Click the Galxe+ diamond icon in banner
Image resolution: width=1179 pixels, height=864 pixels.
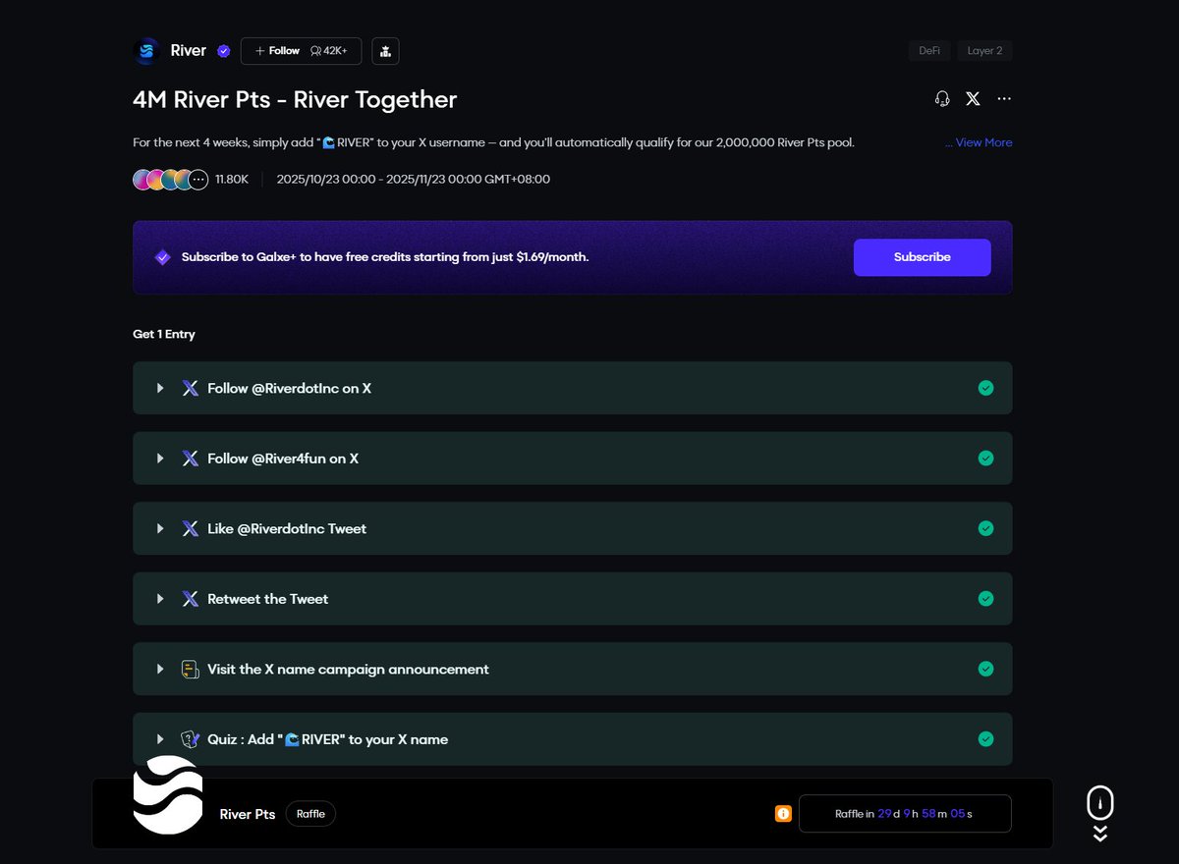[x=163, y=257]
